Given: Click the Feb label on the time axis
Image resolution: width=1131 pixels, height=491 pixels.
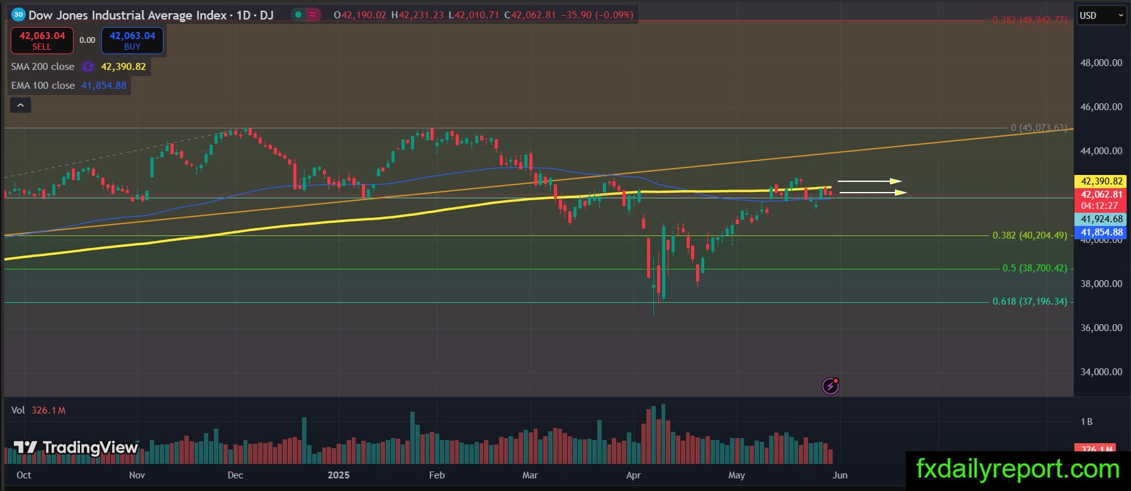Looking at the screenshot, I should [437, 475].
